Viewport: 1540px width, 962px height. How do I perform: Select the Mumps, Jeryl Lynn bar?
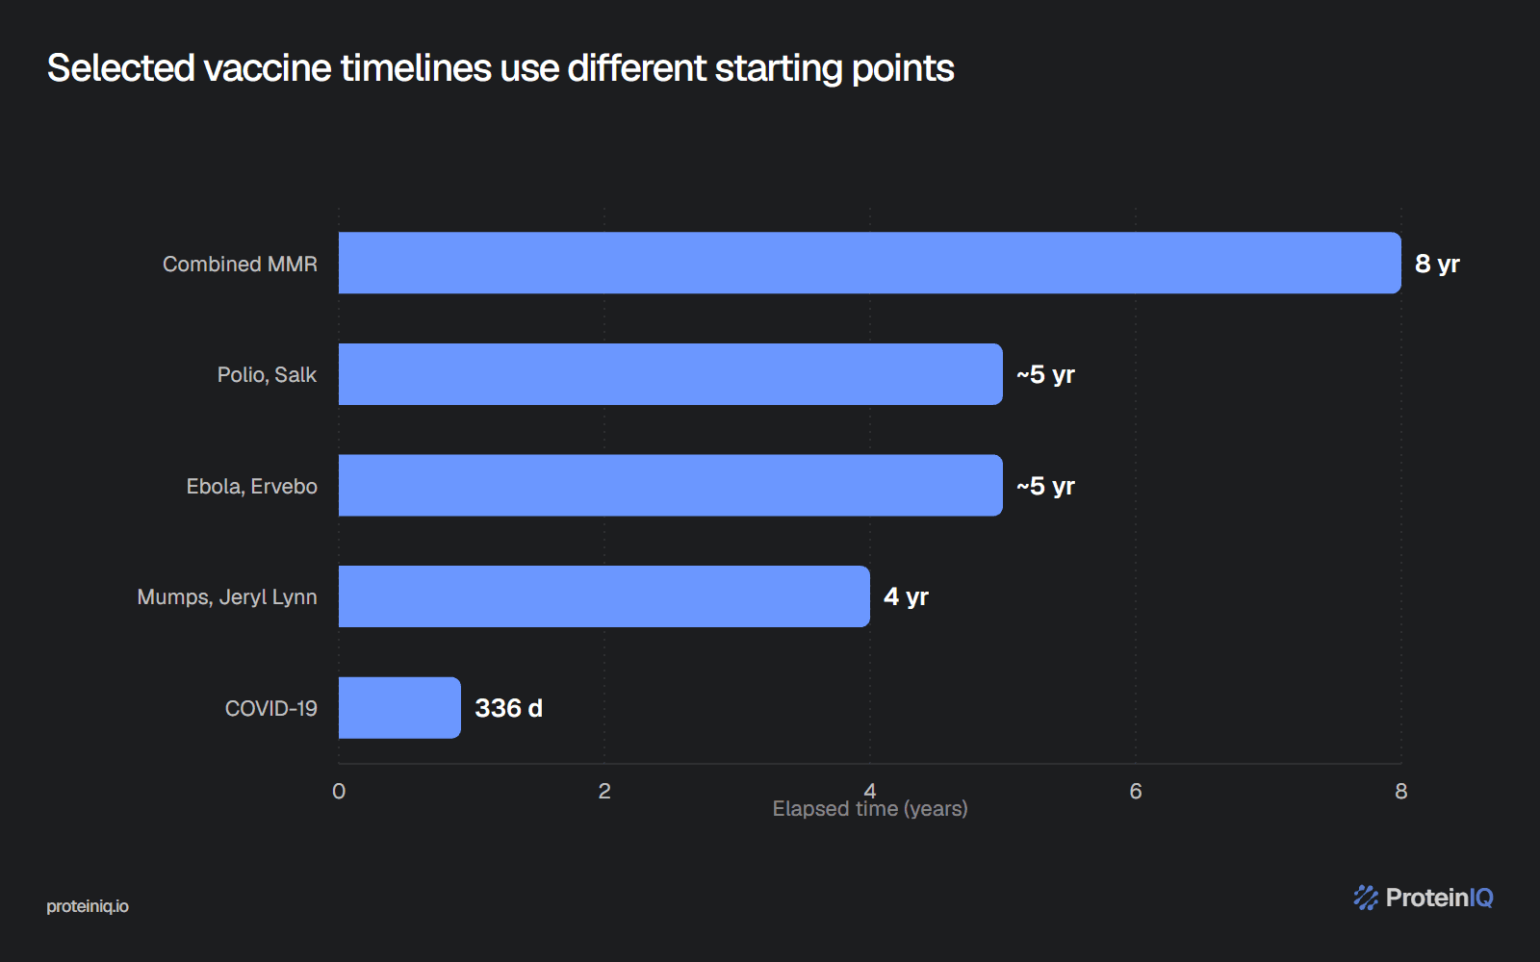coord(604,596)
